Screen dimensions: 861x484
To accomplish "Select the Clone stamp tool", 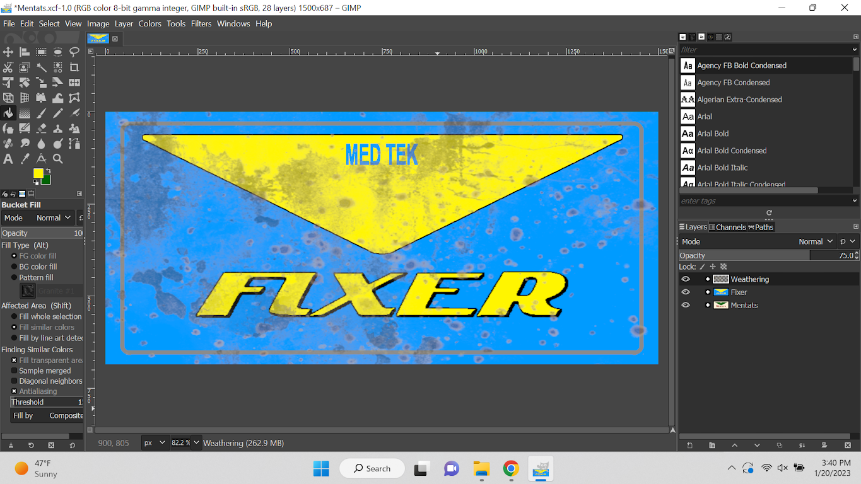I will click(57, 129).
